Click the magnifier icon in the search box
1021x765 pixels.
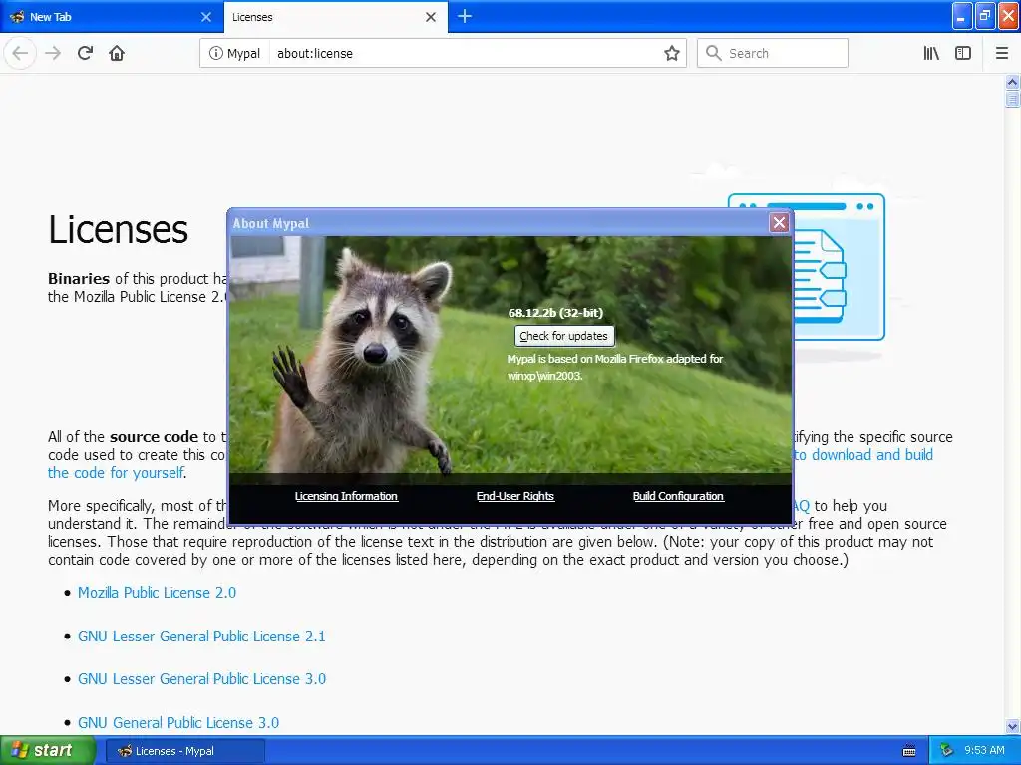[x=714, y=53]
